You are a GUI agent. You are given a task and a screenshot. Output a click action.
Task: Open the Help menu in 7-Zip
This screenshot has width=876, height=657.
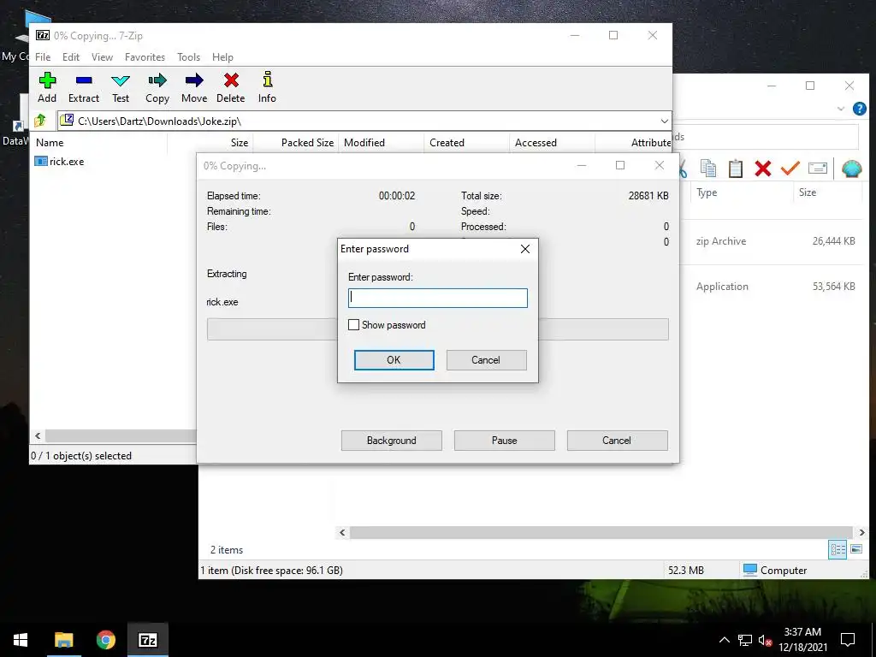click(x=222, y=57)
